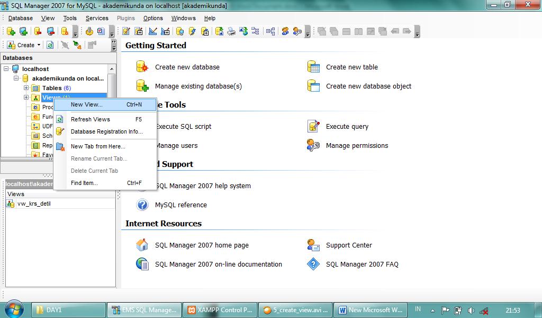The height and width of the screenshot is (318, 542).
Task: Click the SQL Monitor toolbar icon
Action: 89,31
